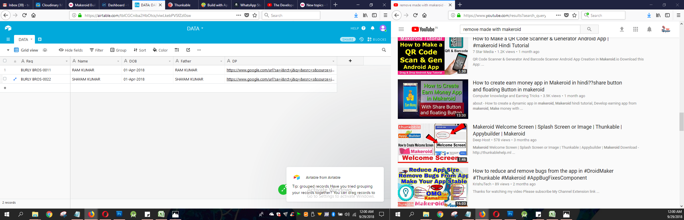Open Group options in Airtable

click(x=118, y=50)
